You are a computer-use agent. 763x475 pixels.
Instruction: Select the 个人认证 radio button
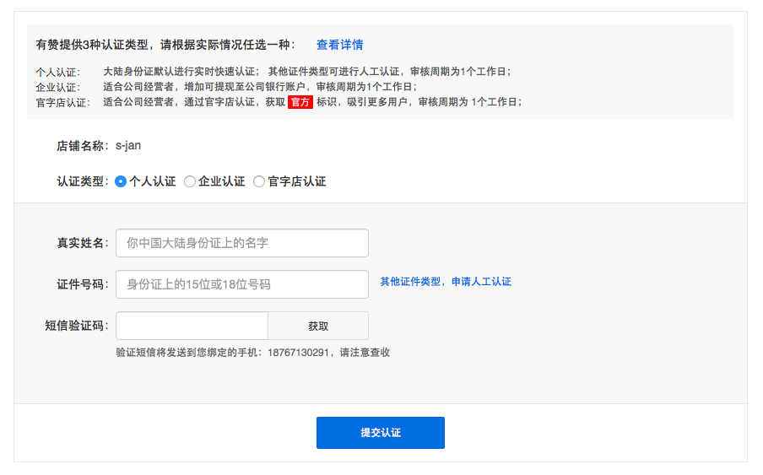pyautogui.click(x=121, y=181)
